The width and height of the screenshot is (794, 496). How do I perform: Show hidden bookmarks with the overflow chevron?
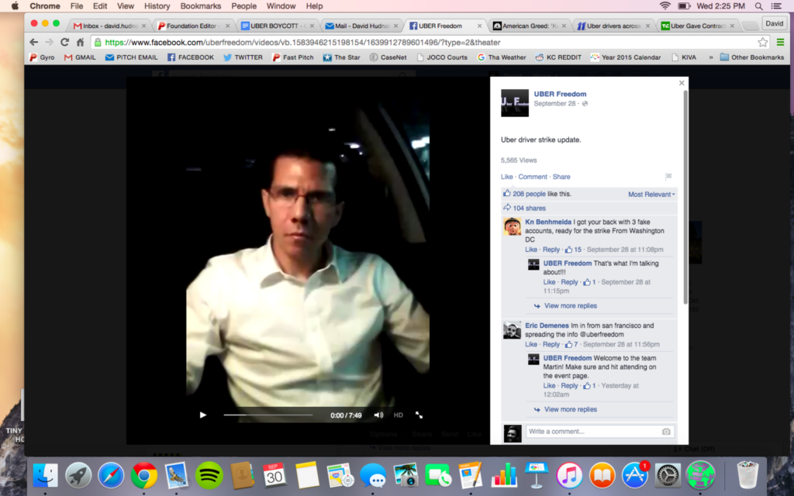point(711,57)
